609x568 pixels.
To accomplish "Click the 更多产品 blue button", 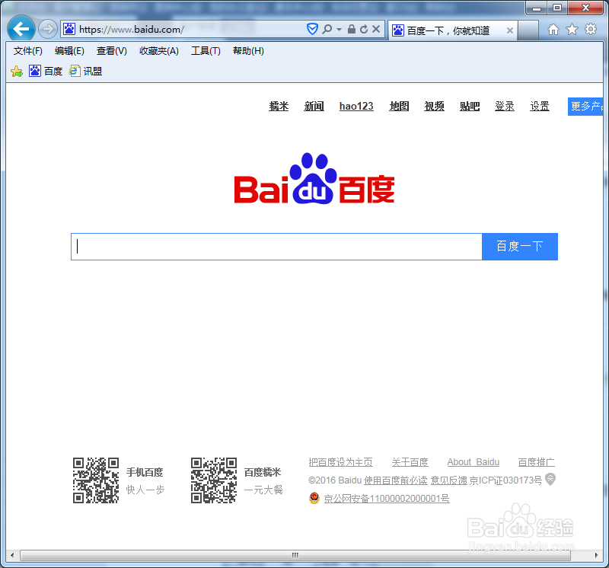I will pos(585,107).
